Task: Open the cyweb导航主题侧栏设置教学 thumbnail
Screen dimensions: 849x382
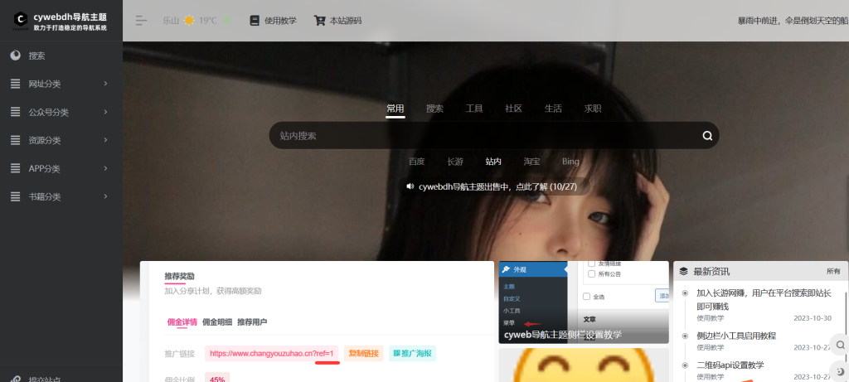Action: pyautogui.click(x=584, y=302)
